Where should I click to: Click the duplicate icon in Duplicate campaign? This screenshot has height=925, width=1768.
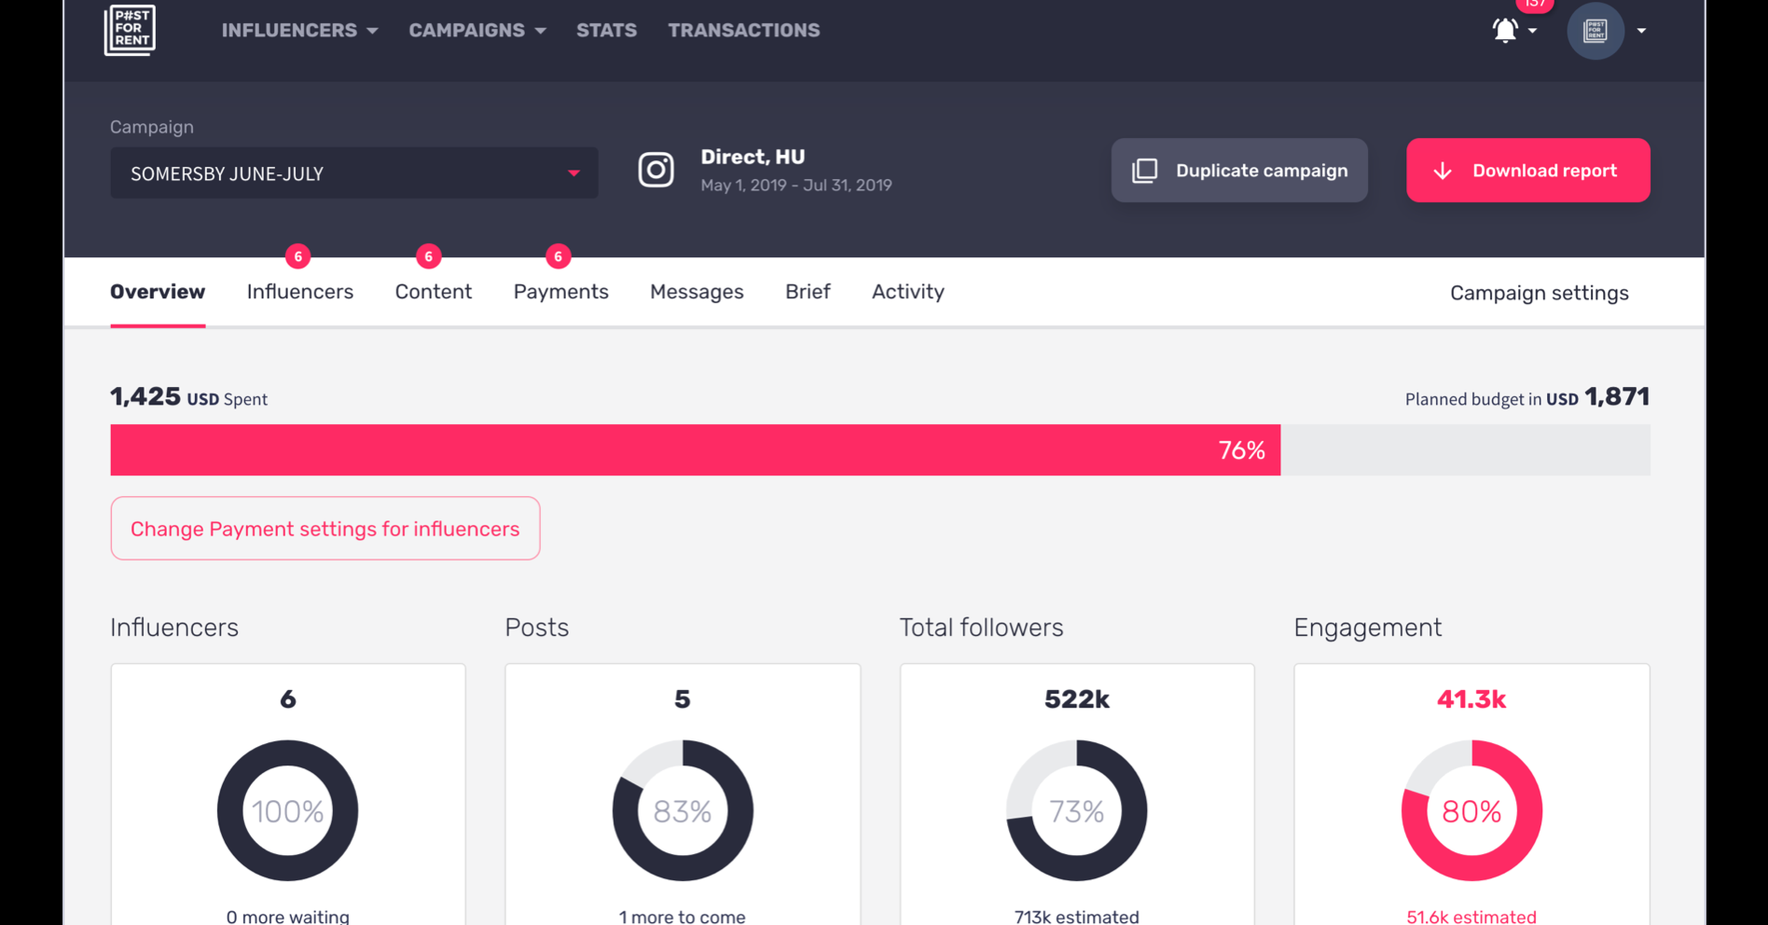[1144, 171]
